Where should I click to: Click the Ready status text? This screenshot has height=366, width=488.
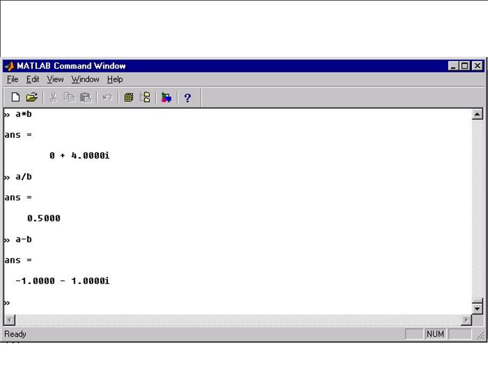pos(15,334)
